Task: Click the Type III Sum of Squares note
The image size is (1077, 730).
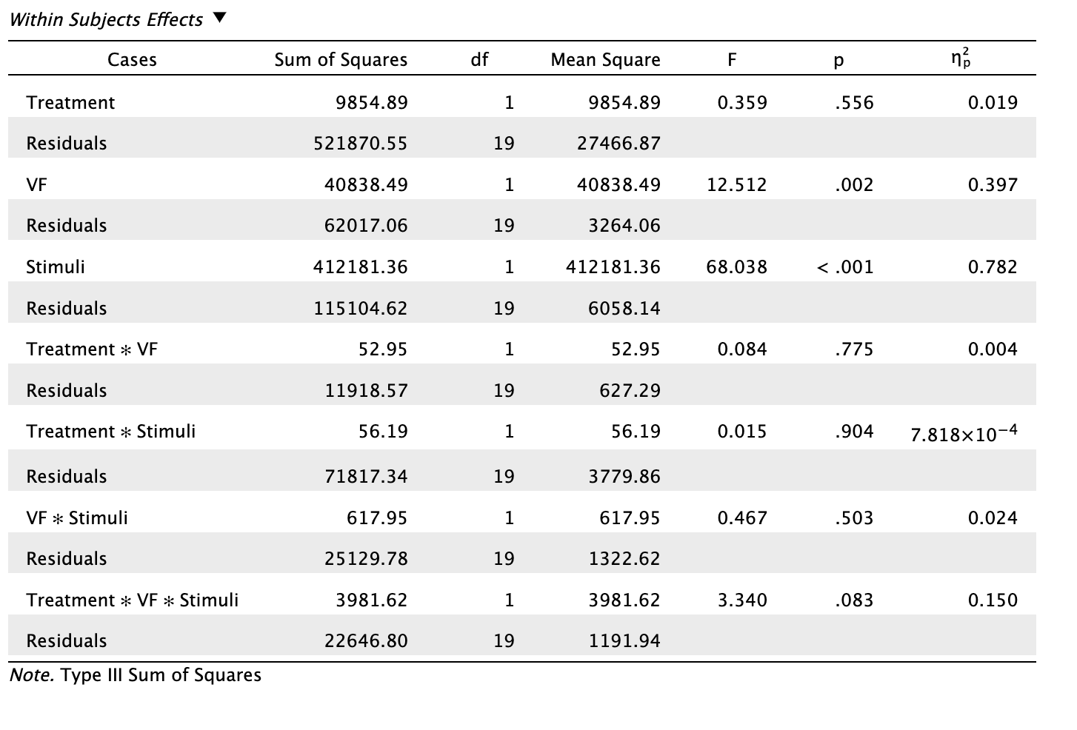Action: point(136,675)
